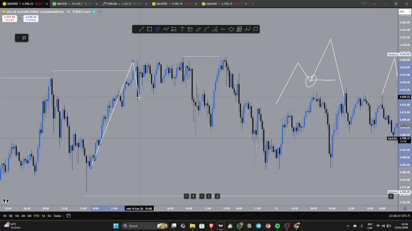Select the Rectangle drawing tool
412x231 pixels.
click(x=150, y=29)
